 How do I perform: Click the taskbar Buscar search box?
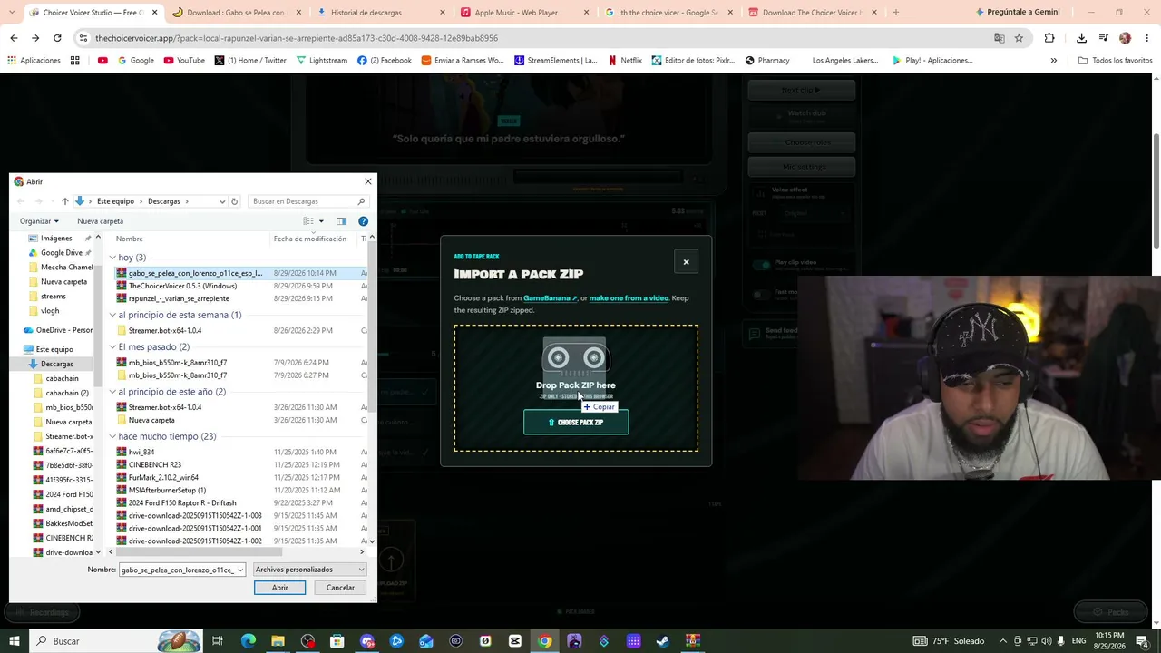116,641
